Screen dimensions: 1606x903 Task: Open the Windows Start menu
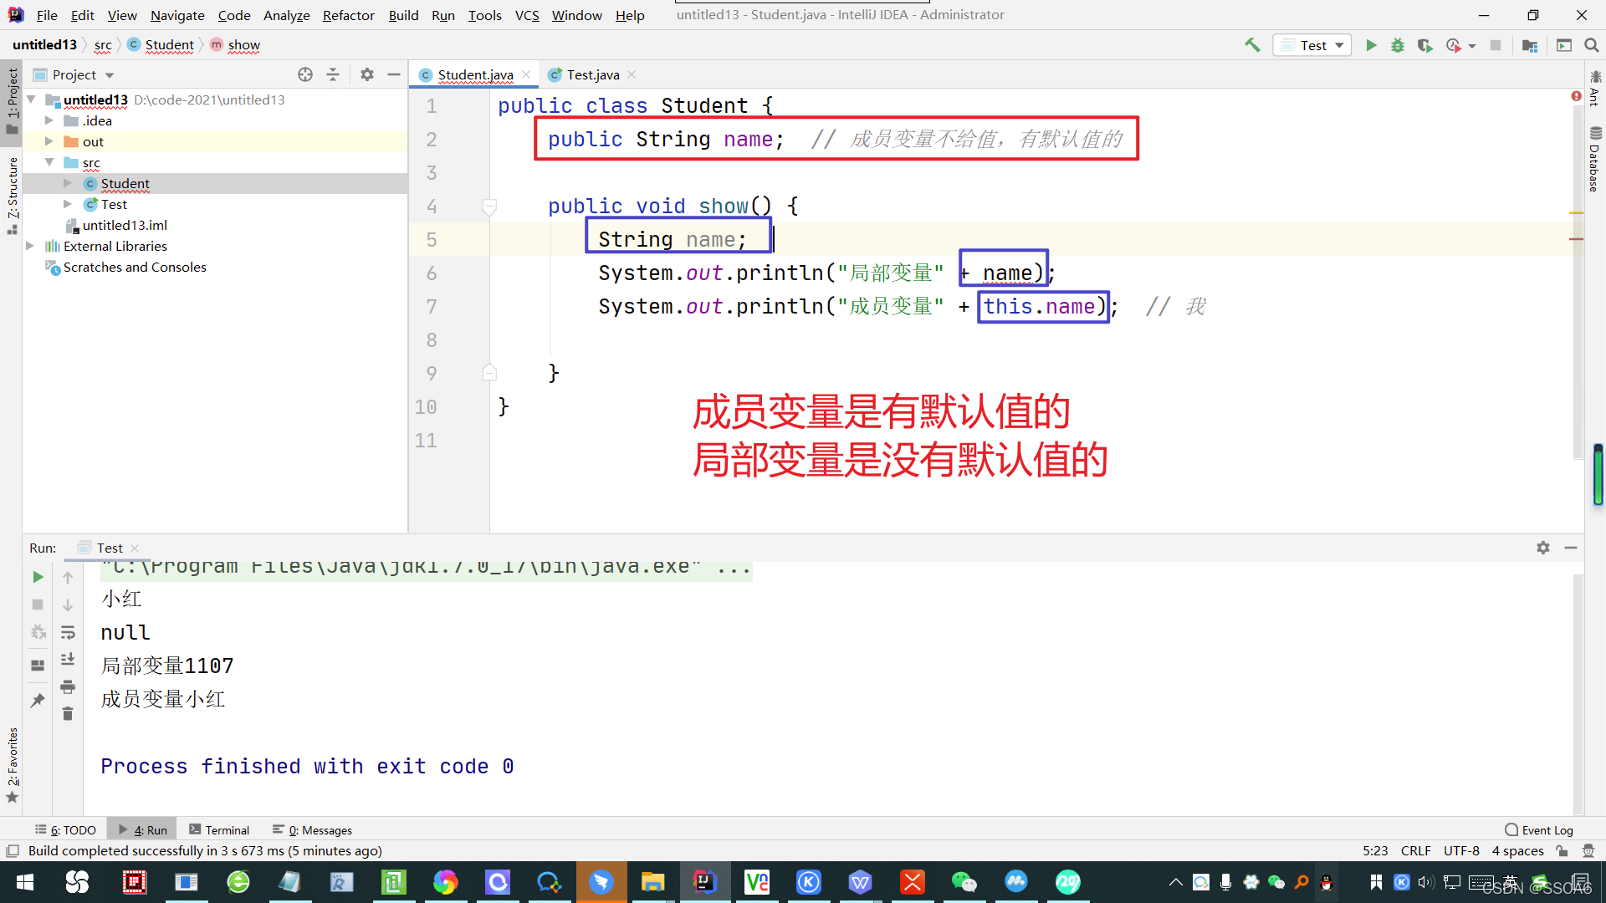(x=25, y=882)
